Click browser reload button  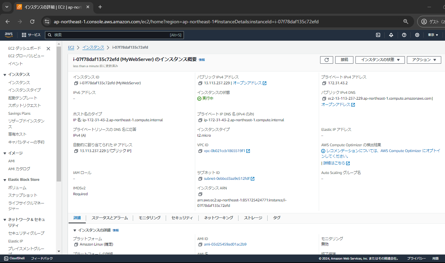(32, 22)
